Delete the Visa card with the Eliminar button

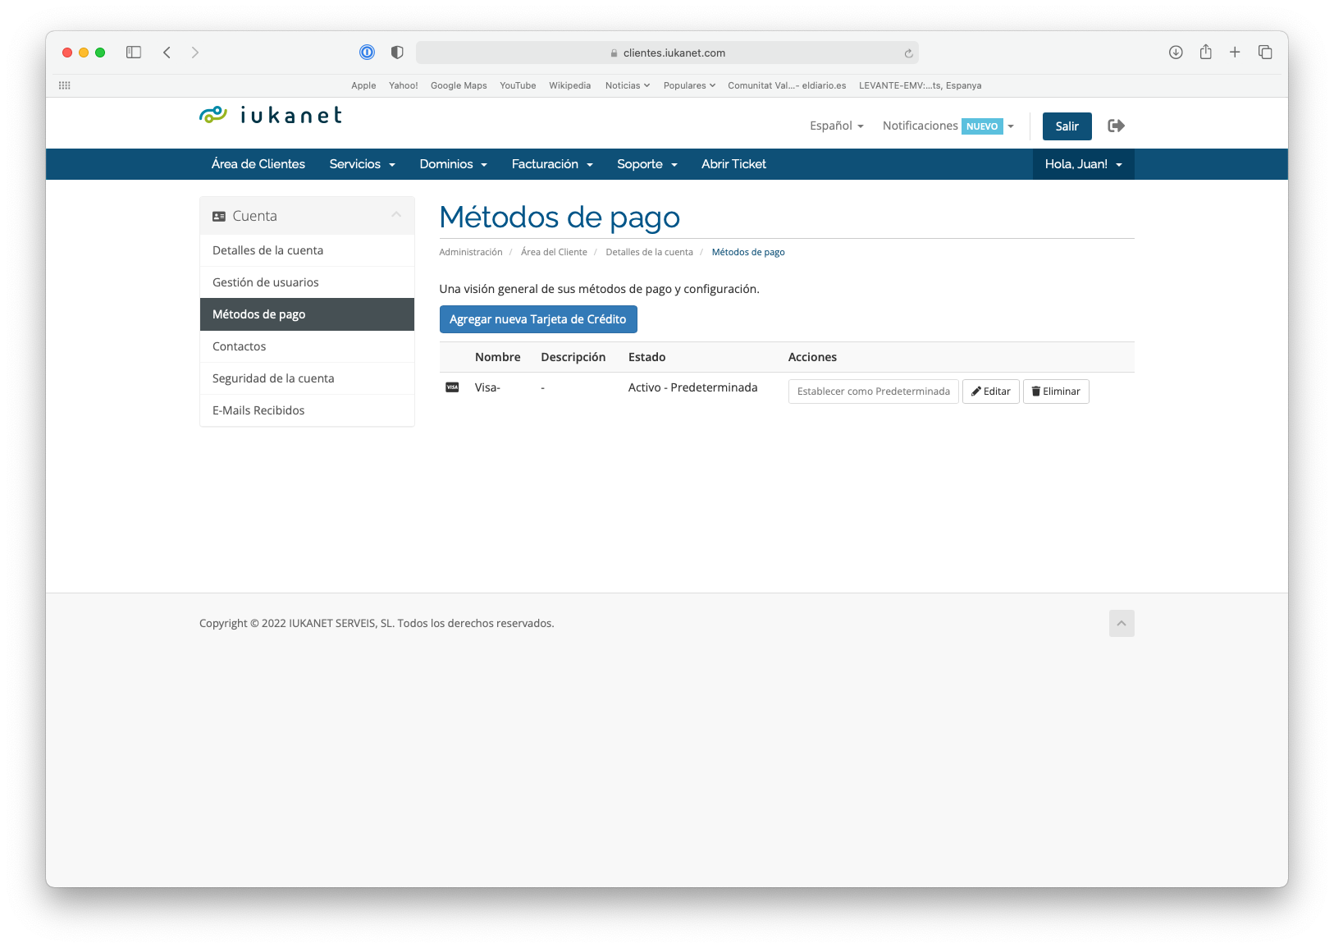click(1056, 392)
